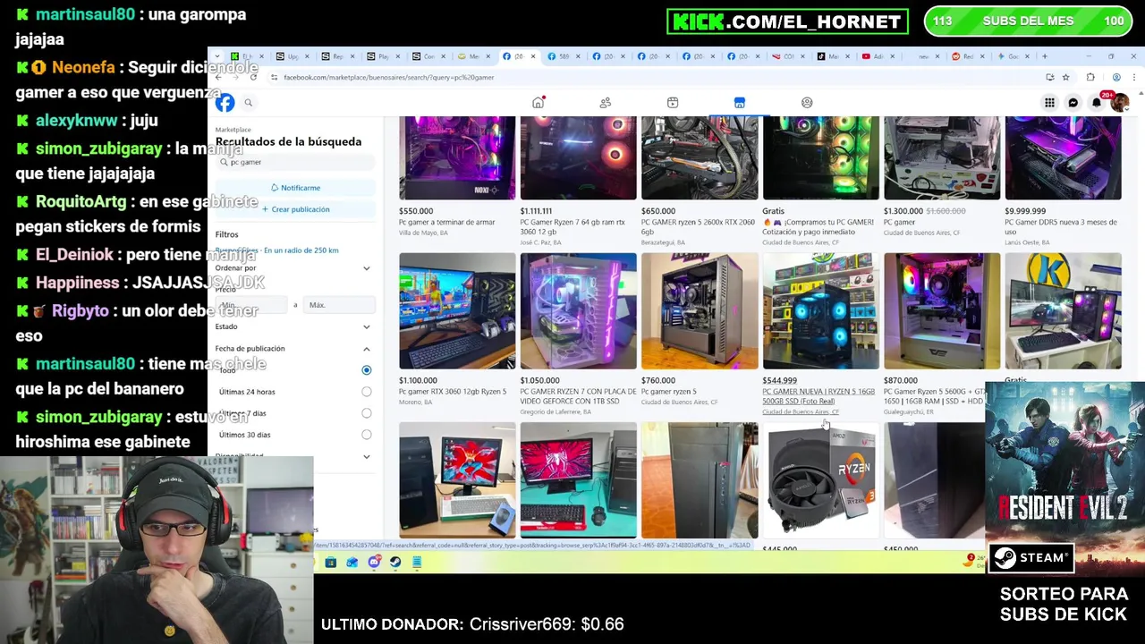Click the 'Notificarme' button
The height and width of the screenshot is (644, 1145).
click(x=295, y=188)
